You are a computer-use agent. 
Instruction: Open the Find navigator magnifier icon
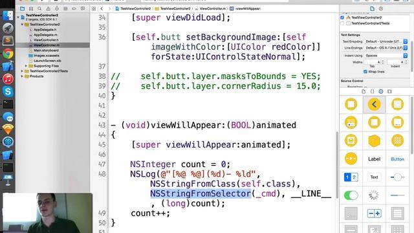39,8
